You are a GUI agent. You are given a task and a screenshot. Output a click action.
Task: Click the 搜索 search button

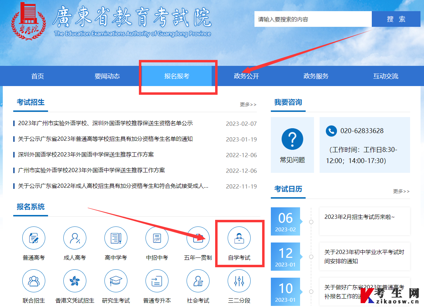tap(396, 19)
